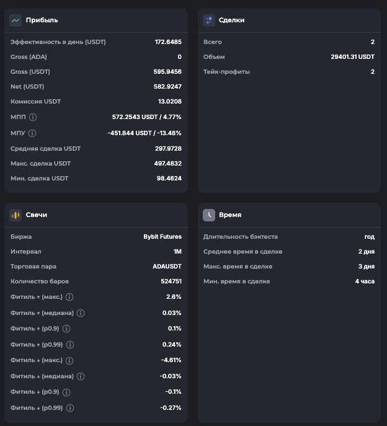Image resolution: width=387 pixels, height=426 pixels.
Task: Click the Прибыль panel title
Action: point(42,20)
